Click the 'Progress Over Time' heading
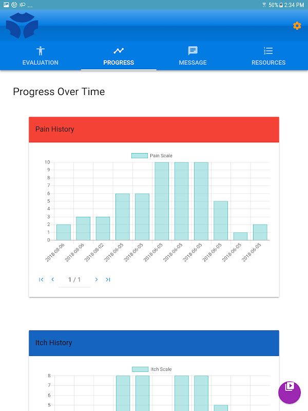 pyautogui.click(x=59, y=92)
